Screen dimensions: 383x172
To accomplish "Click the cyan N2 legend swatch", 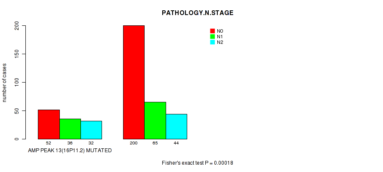I will 212,42.
